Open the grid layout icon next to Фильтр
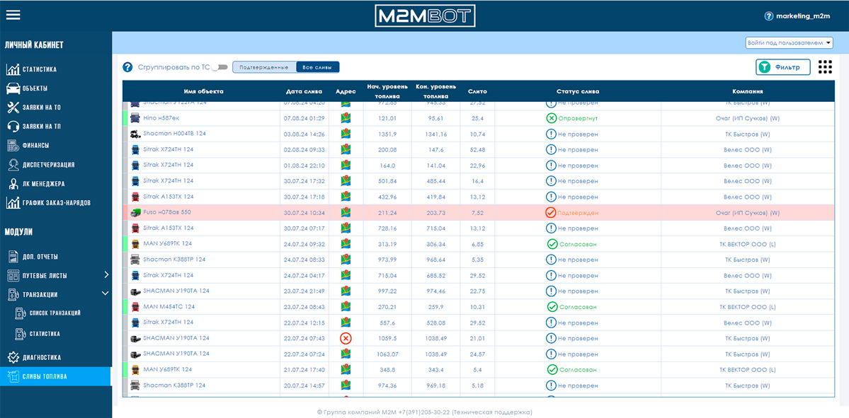 (x=825, y=67)
